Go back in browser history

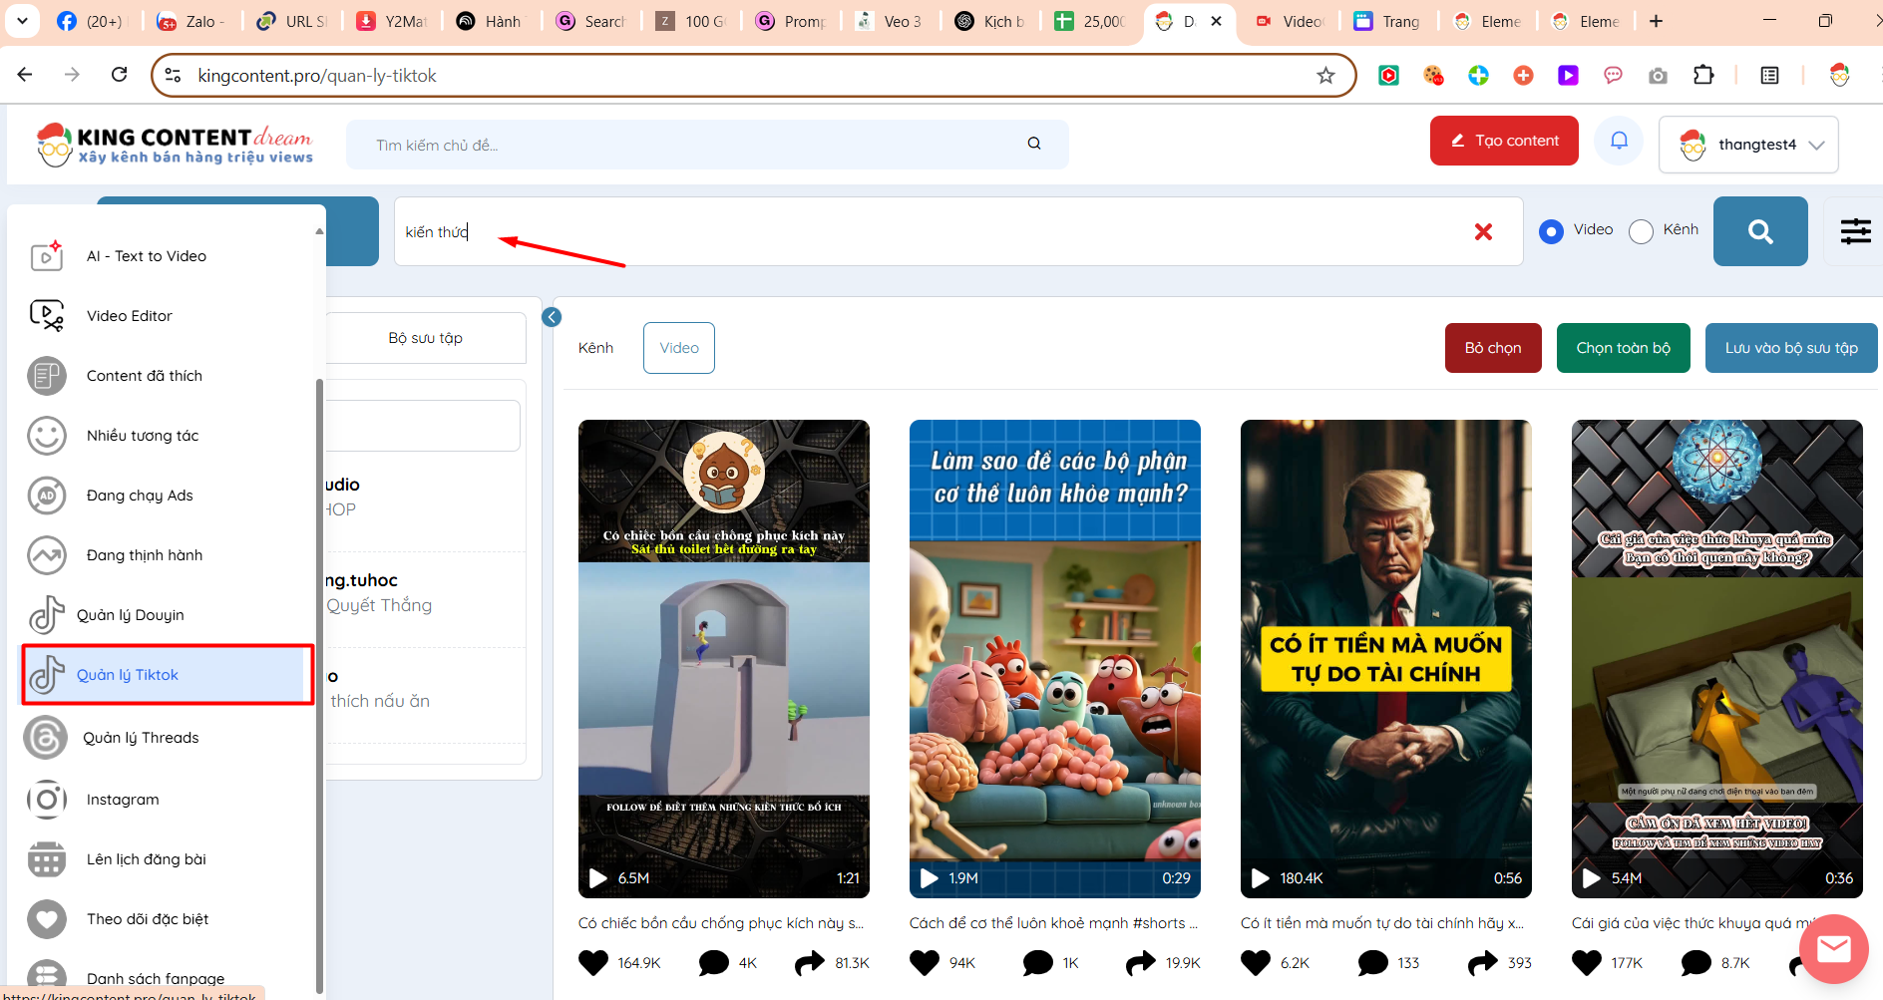(25, 75)
